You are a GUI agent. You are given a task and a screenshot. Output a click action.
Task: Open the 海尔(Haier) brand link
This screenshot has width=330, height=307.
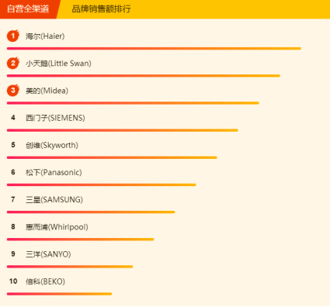[45, 36]
